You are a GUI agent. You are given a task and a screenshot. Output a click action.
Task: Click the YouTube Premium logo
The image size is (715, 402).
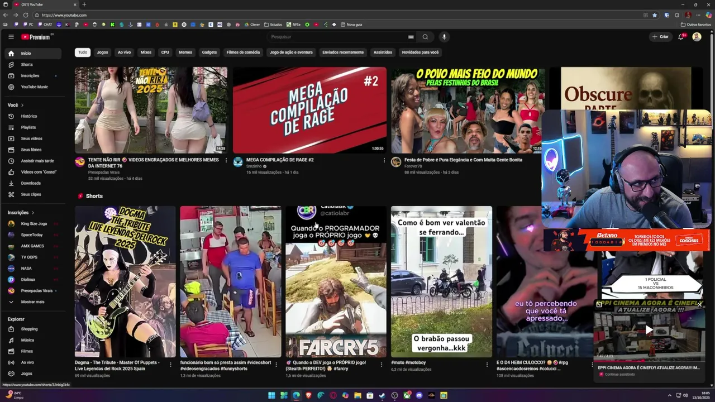coord(36,37)
